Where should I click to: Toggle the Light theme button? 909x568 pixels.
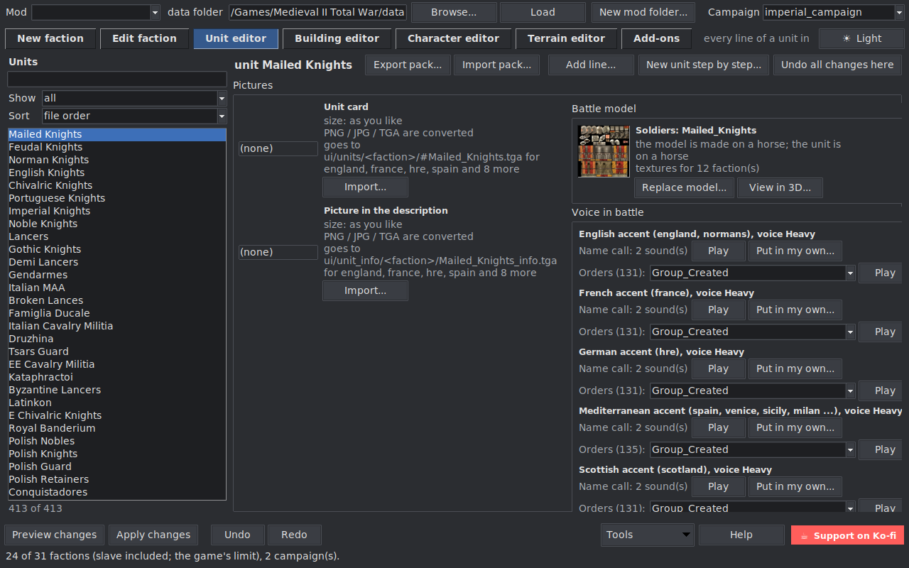tap(861, 38)
